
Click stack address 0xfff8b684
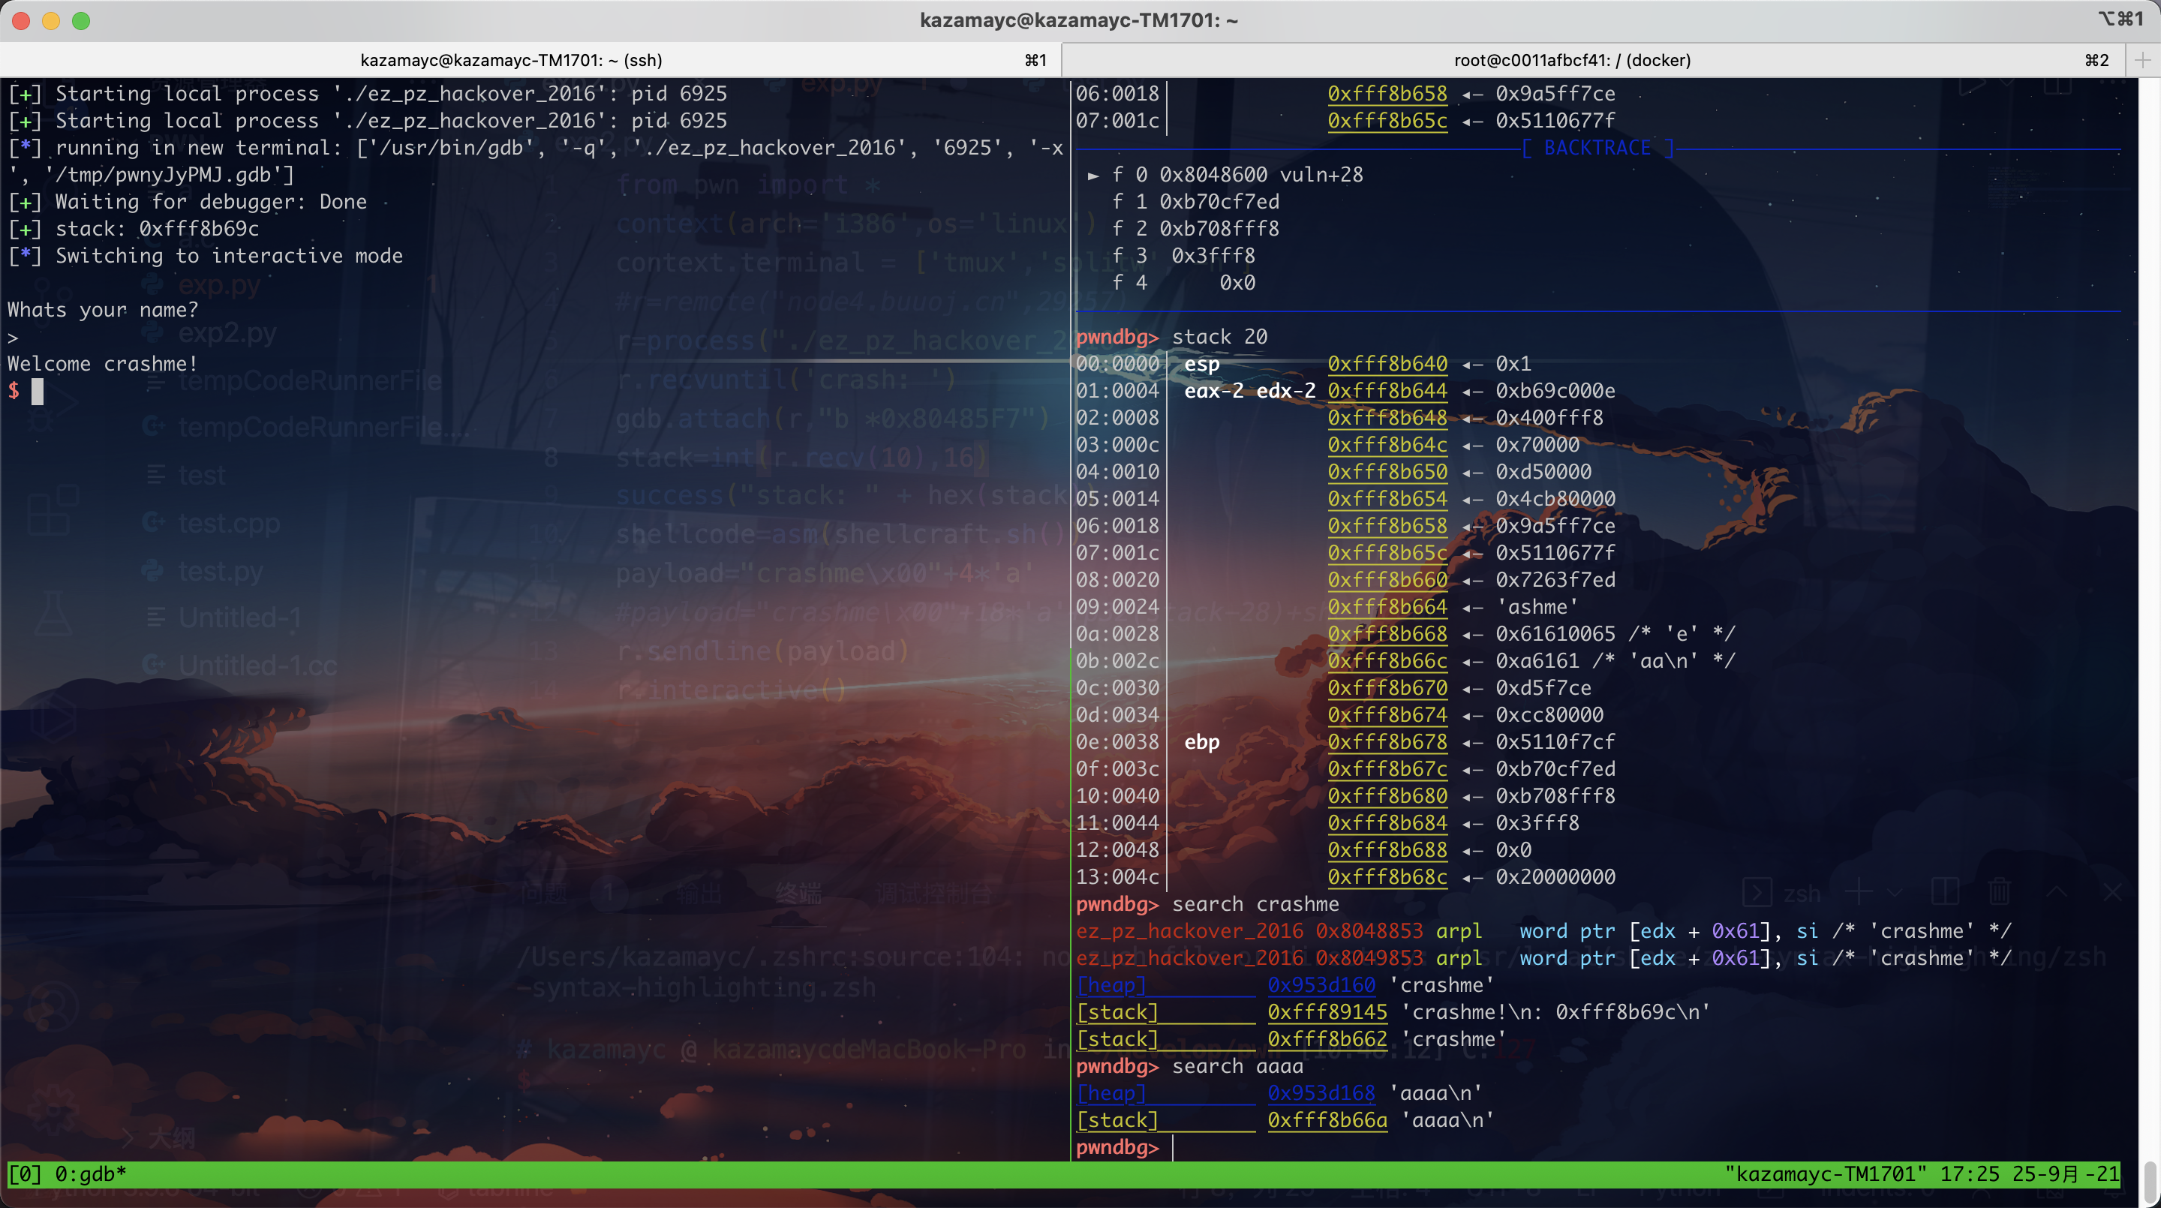(x=1387, y=823)
